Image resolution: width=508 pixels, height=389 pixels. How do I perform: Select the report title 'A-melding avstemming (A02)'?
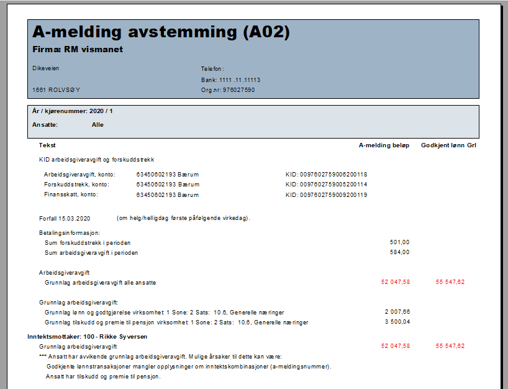tap(161, 32)
